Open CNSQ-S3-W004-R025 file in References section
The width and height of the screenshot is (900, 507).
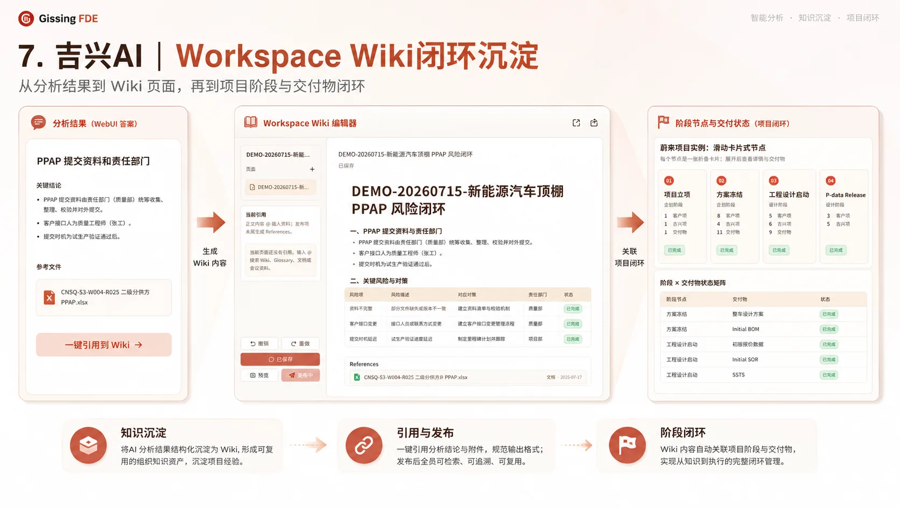point(468,377)
